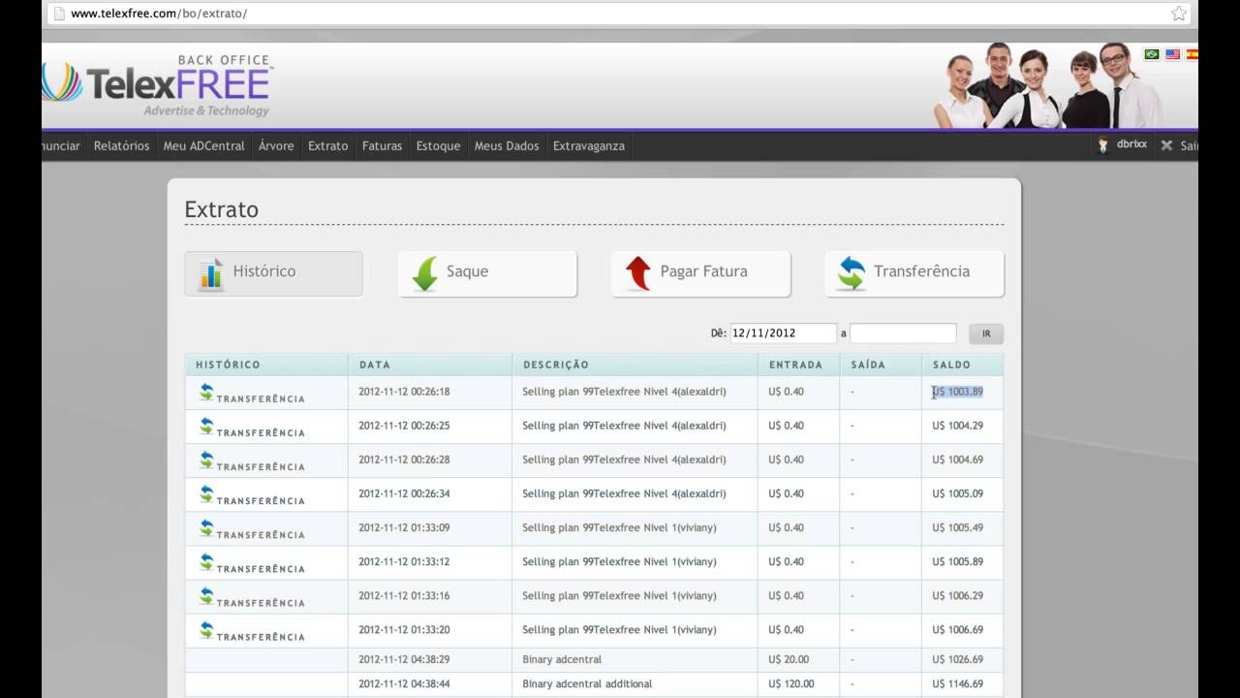Open the Meus Dados menu
The width and height of the screenshot is (1240, 698).
point(507,145)
